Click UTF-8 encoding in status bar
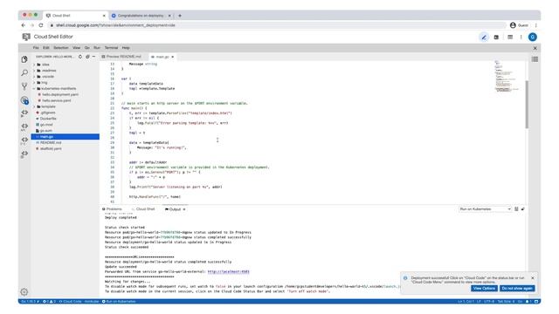Viewport: 559px width, 314px height. tap(489, 302)
